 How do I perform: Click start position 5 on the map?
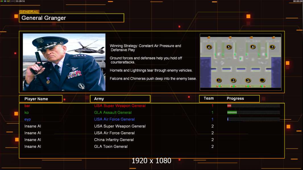[229, 47]
